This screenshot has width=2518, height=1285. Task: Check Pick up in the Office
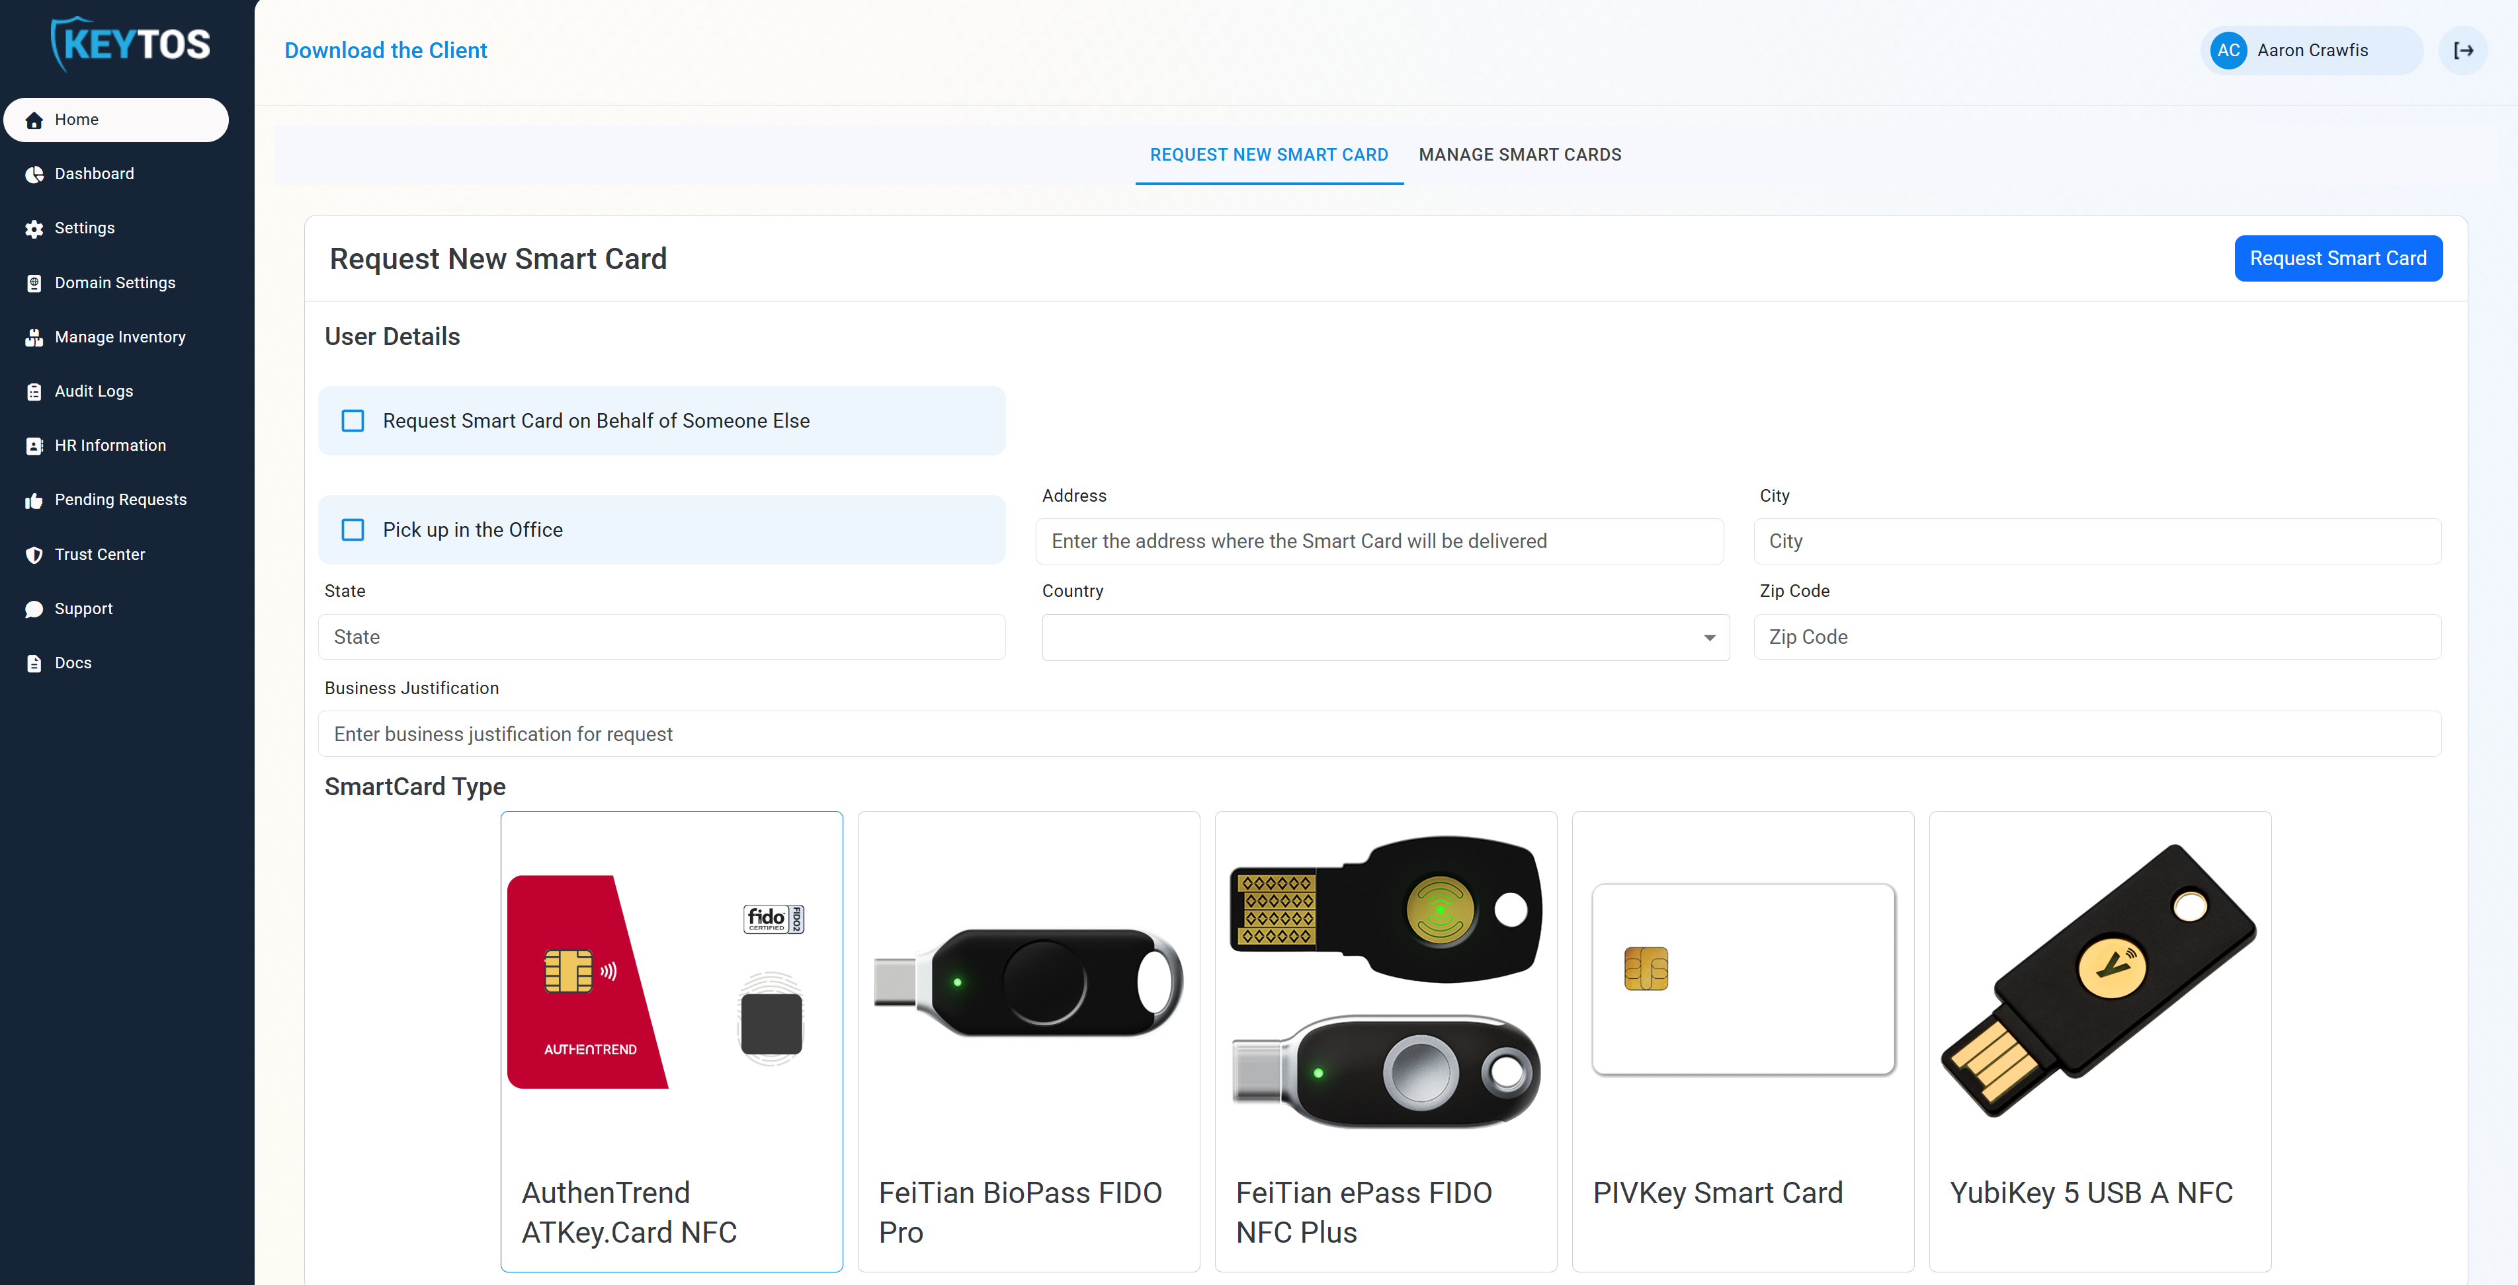pyautogui.click(x=353, y=529)
